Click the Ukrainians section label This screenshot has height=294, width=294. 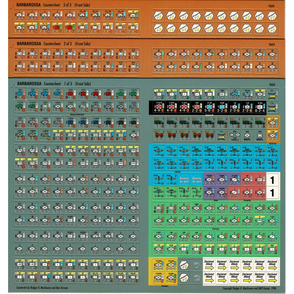[x=272, y=143]
